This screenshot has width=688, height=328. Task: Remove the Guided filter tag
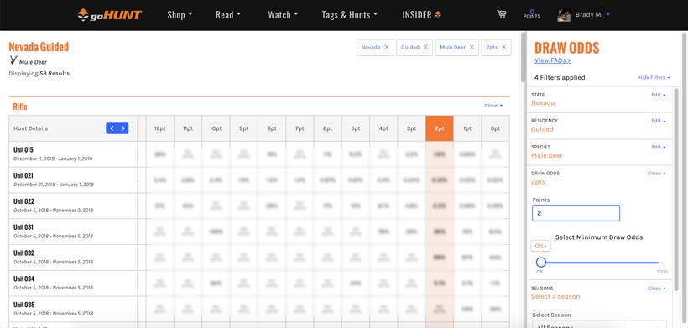click(425, 47)
